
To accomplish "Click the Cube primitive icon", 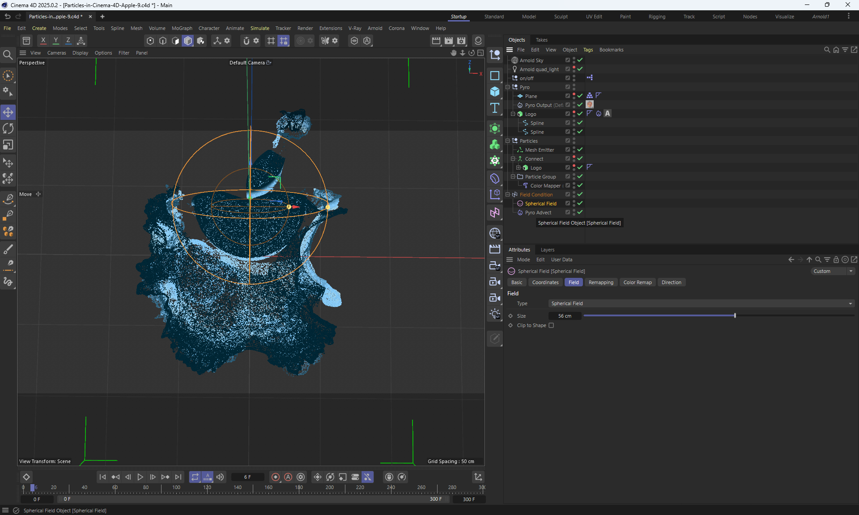I will pyautogui.click(x=495, y=92).
